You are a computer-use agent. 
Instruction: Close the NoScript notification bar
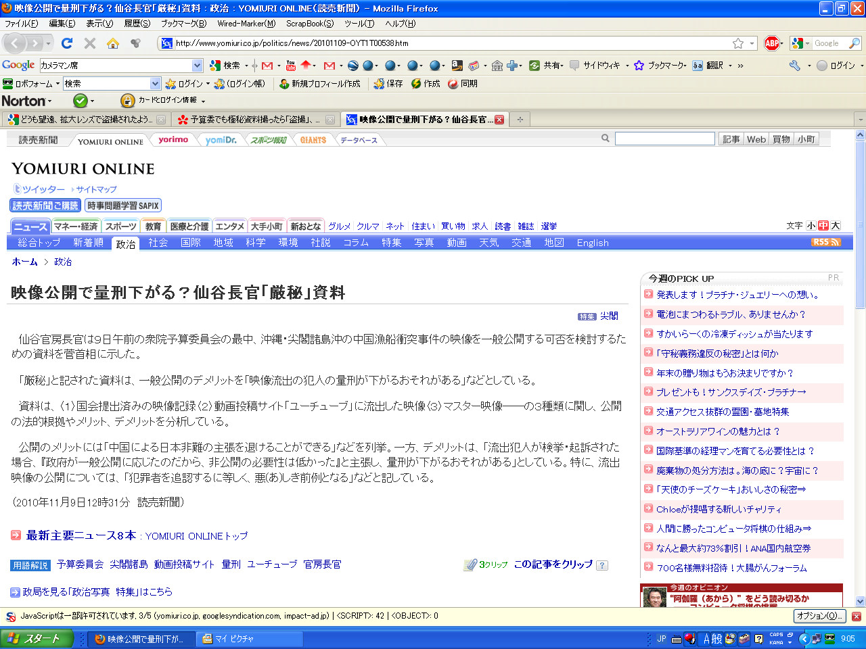[856, 617]
